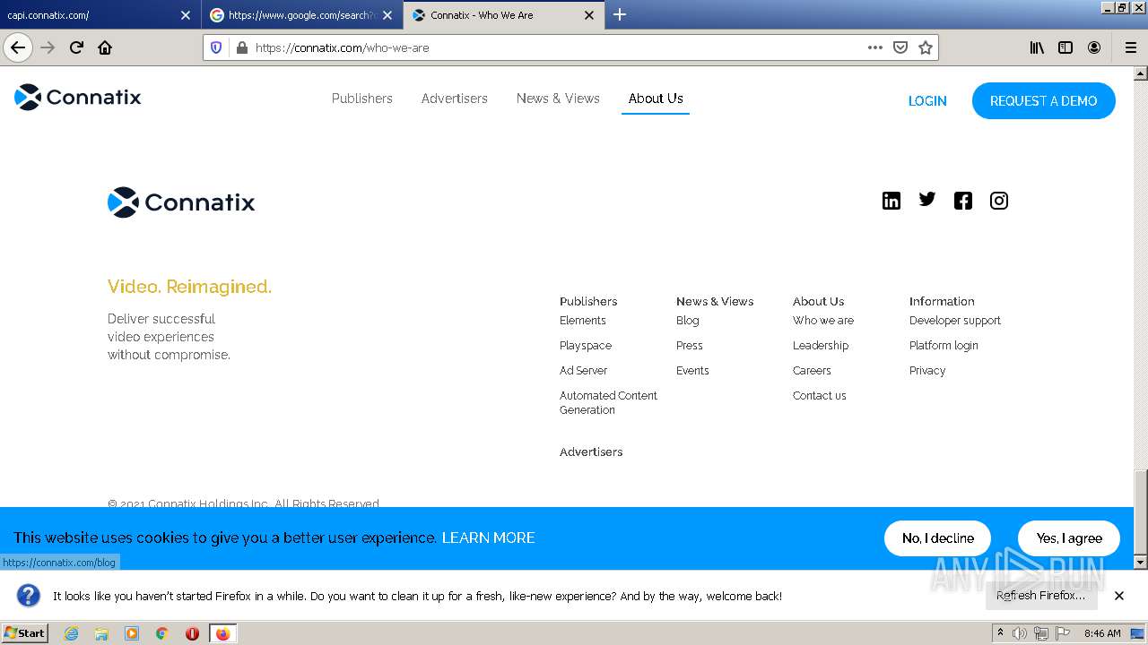Click the scrollbar up arrow

click(1141, 73)
